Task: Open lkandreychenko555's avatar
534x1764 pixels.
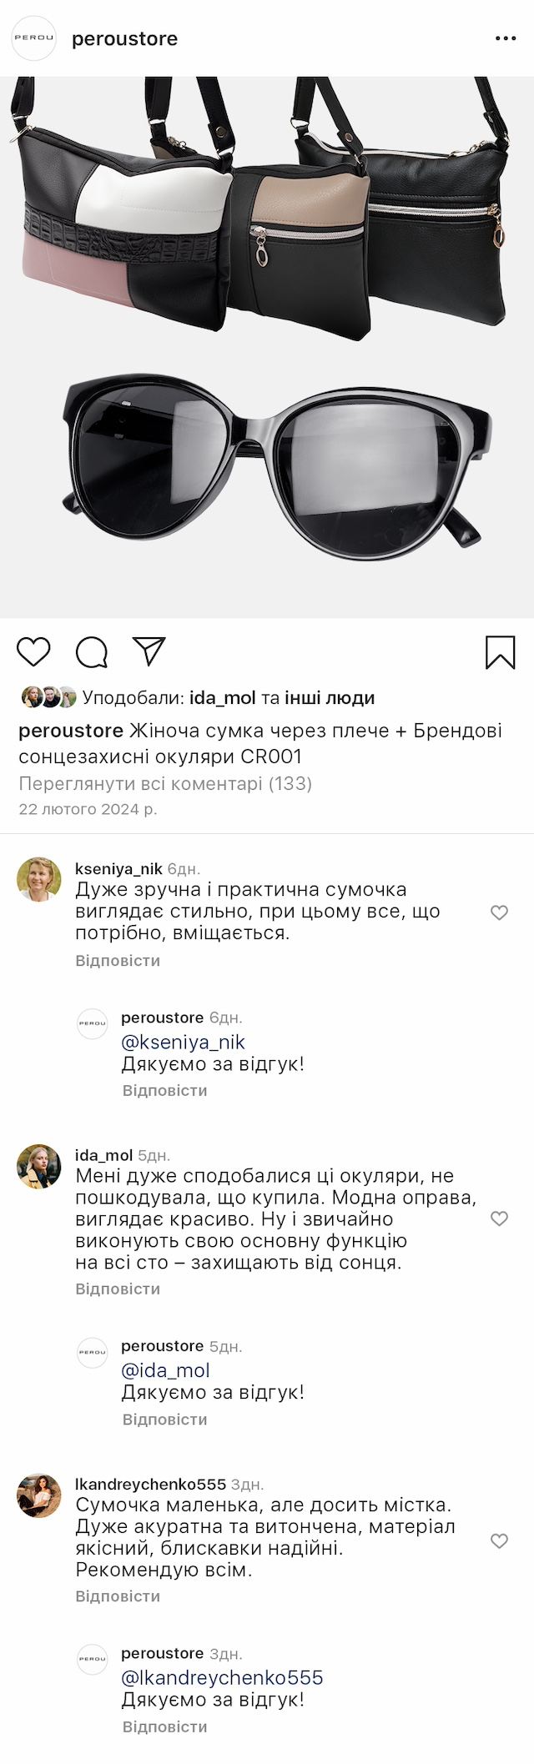Action: pos(39,1495)
